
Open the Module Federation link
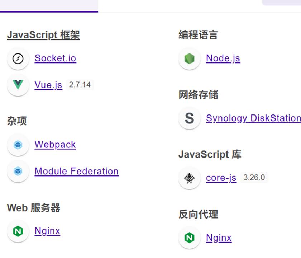click(x=77, y=171)
